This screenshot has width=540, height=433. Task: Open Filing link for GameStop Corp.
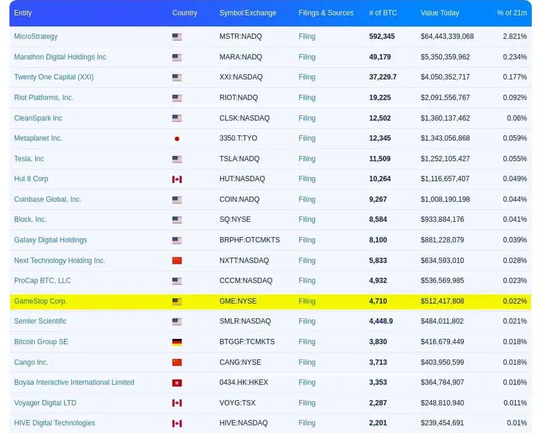307,301
